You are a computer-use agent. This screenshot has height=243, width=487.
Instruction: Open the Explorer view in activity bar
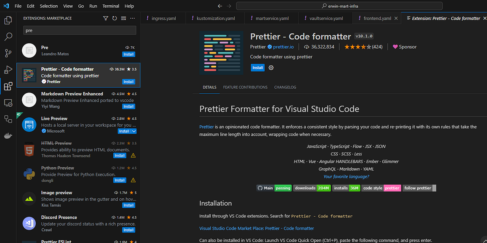[x=8, y=20]
